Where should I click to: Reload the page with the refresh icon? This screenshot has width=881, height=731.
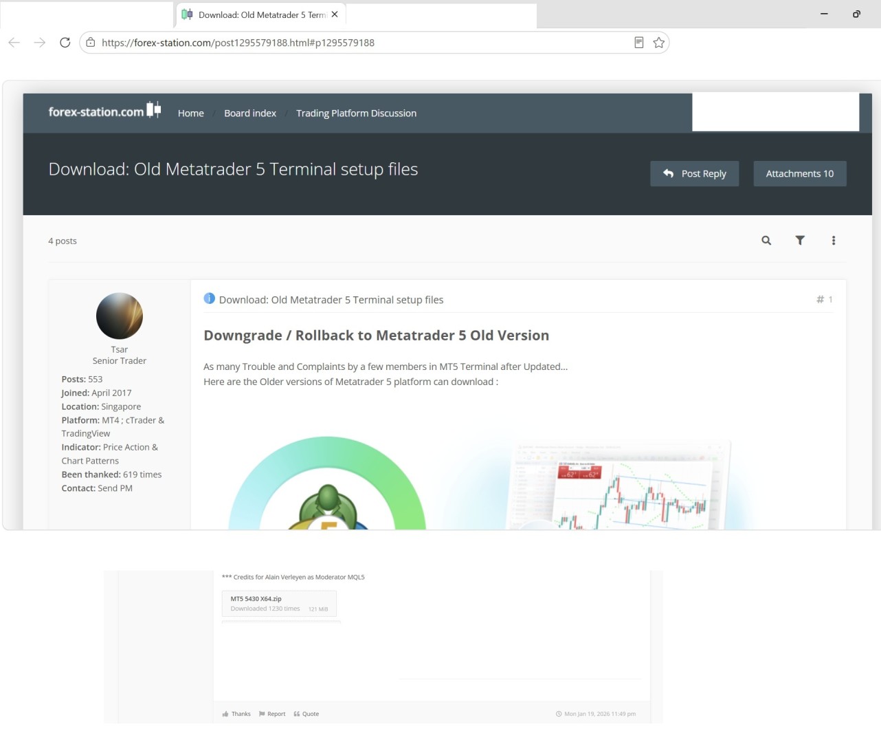65,43
